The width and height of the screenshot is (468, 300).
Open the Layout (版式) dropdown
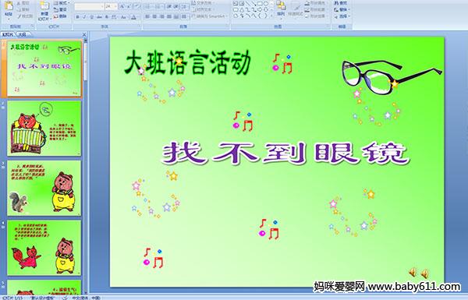pyautogui.click(x=62, y=3)
